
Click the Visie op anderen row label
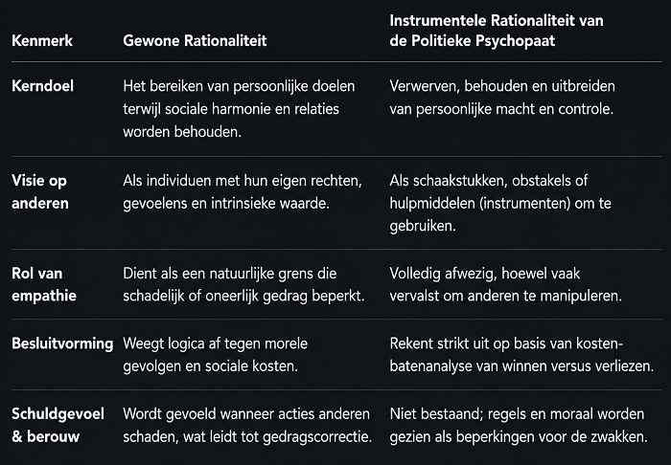(x=40, y=191)
